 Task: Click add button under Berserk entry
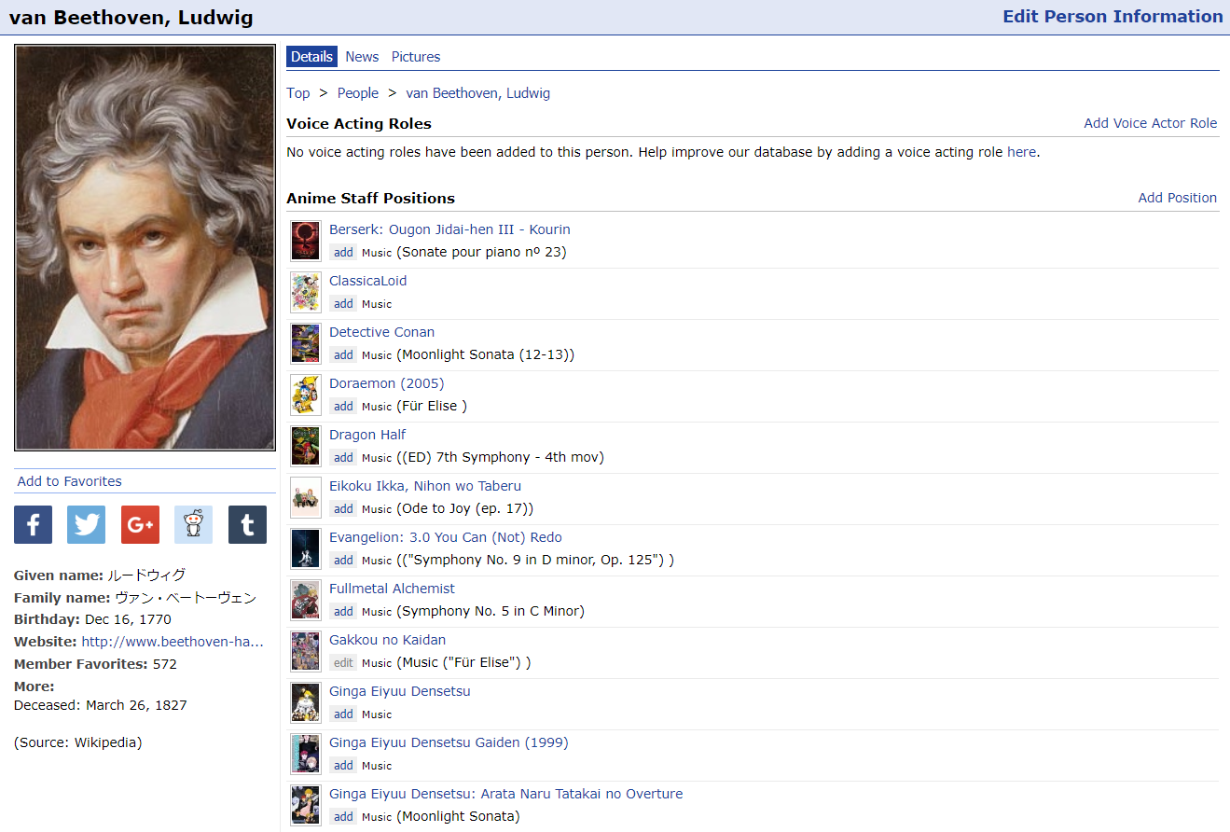pos(344,253)
